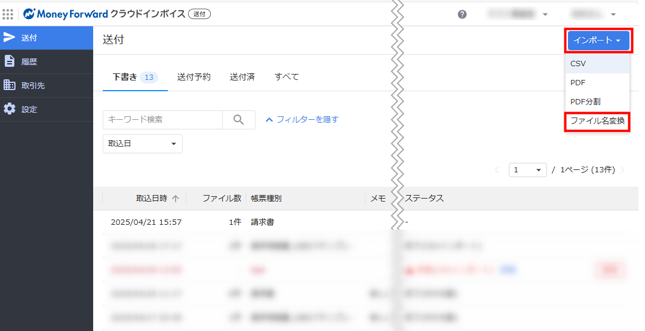Click the ステータス column header
This screenshot has height=331, width=645.
point(424,199)
